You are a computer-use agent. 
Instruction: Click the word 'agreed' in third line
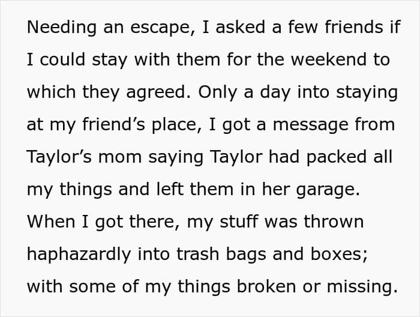point(156,92)
